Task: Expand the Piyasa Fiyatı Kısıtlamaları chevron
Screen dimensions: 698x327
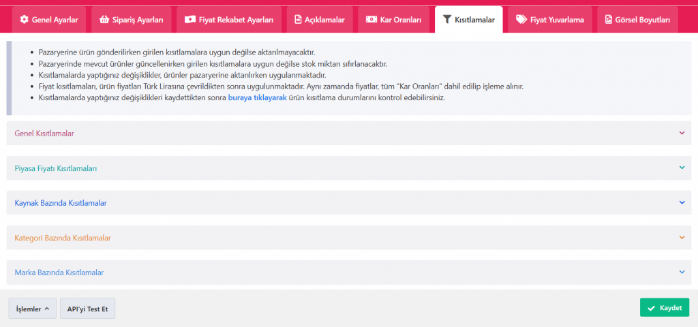Action: click(x=682, y=168)
